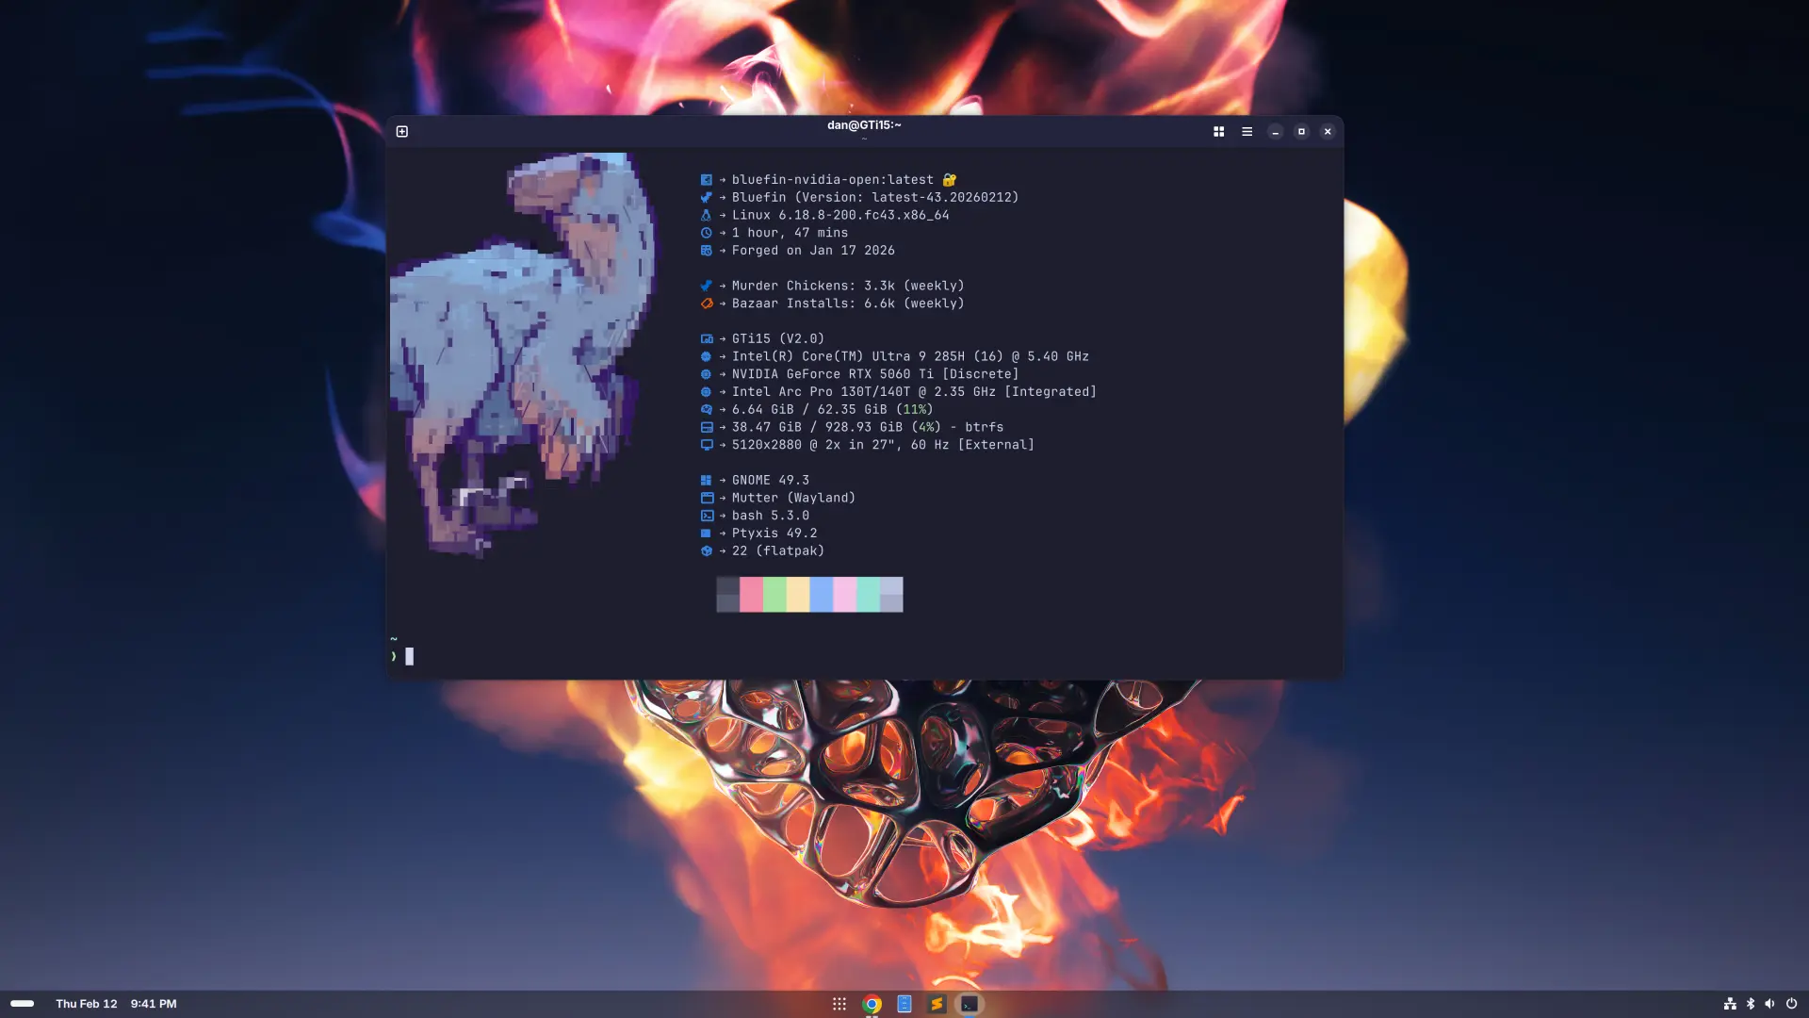Open the workspace indicator pill
Viewport: 1809px width, 1018px height.
tap(23, 1004)
